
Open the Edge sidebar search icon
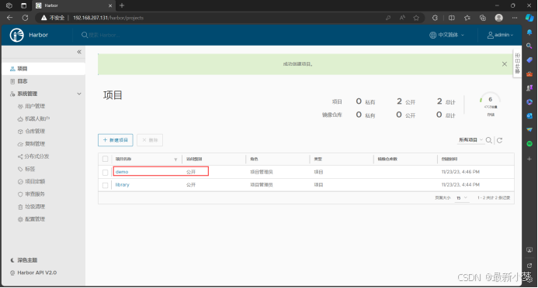click(529, 46)
